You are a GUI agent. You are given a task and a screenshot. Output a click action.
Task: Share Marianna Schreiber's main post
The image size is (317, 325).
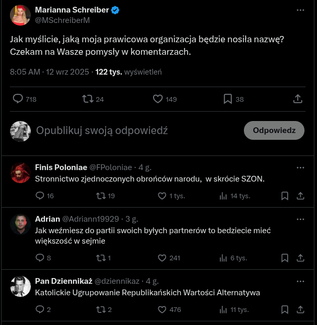coord(298,99)
